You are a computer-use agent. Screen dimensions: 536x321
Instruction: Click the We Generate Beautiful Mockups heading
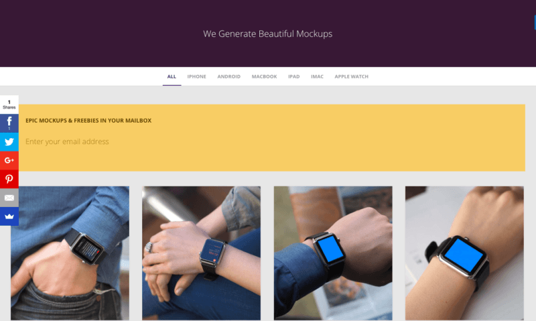point(267,34)
